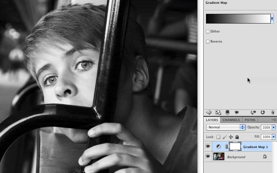Screen dimensions: 277x173
Task: Open the Opacity slider dropdown arrow
Action: (274, 127)
